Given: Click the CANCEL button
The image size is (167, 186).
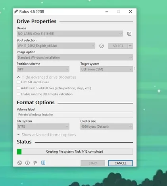Looking at the screenshot, I should click(x=120, y=163).
